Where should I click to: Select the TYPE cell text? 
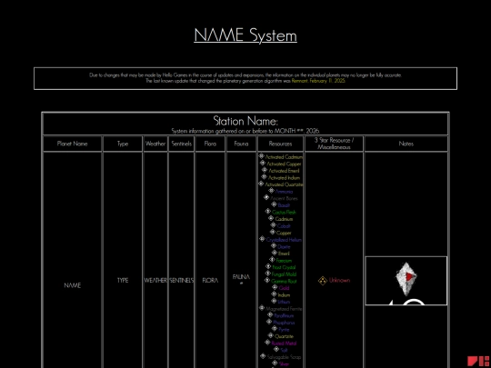click(123, 281)
